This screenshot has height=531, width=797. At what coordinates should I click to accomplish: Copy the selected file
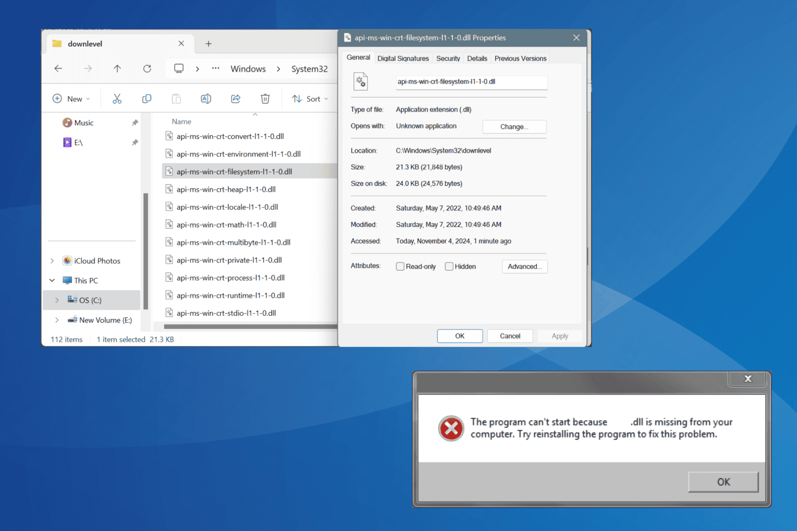click(x=147, y=99)
